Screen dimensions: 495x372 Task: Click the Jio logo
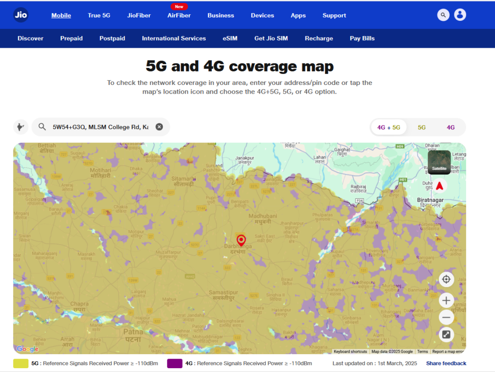coord(21,15)
